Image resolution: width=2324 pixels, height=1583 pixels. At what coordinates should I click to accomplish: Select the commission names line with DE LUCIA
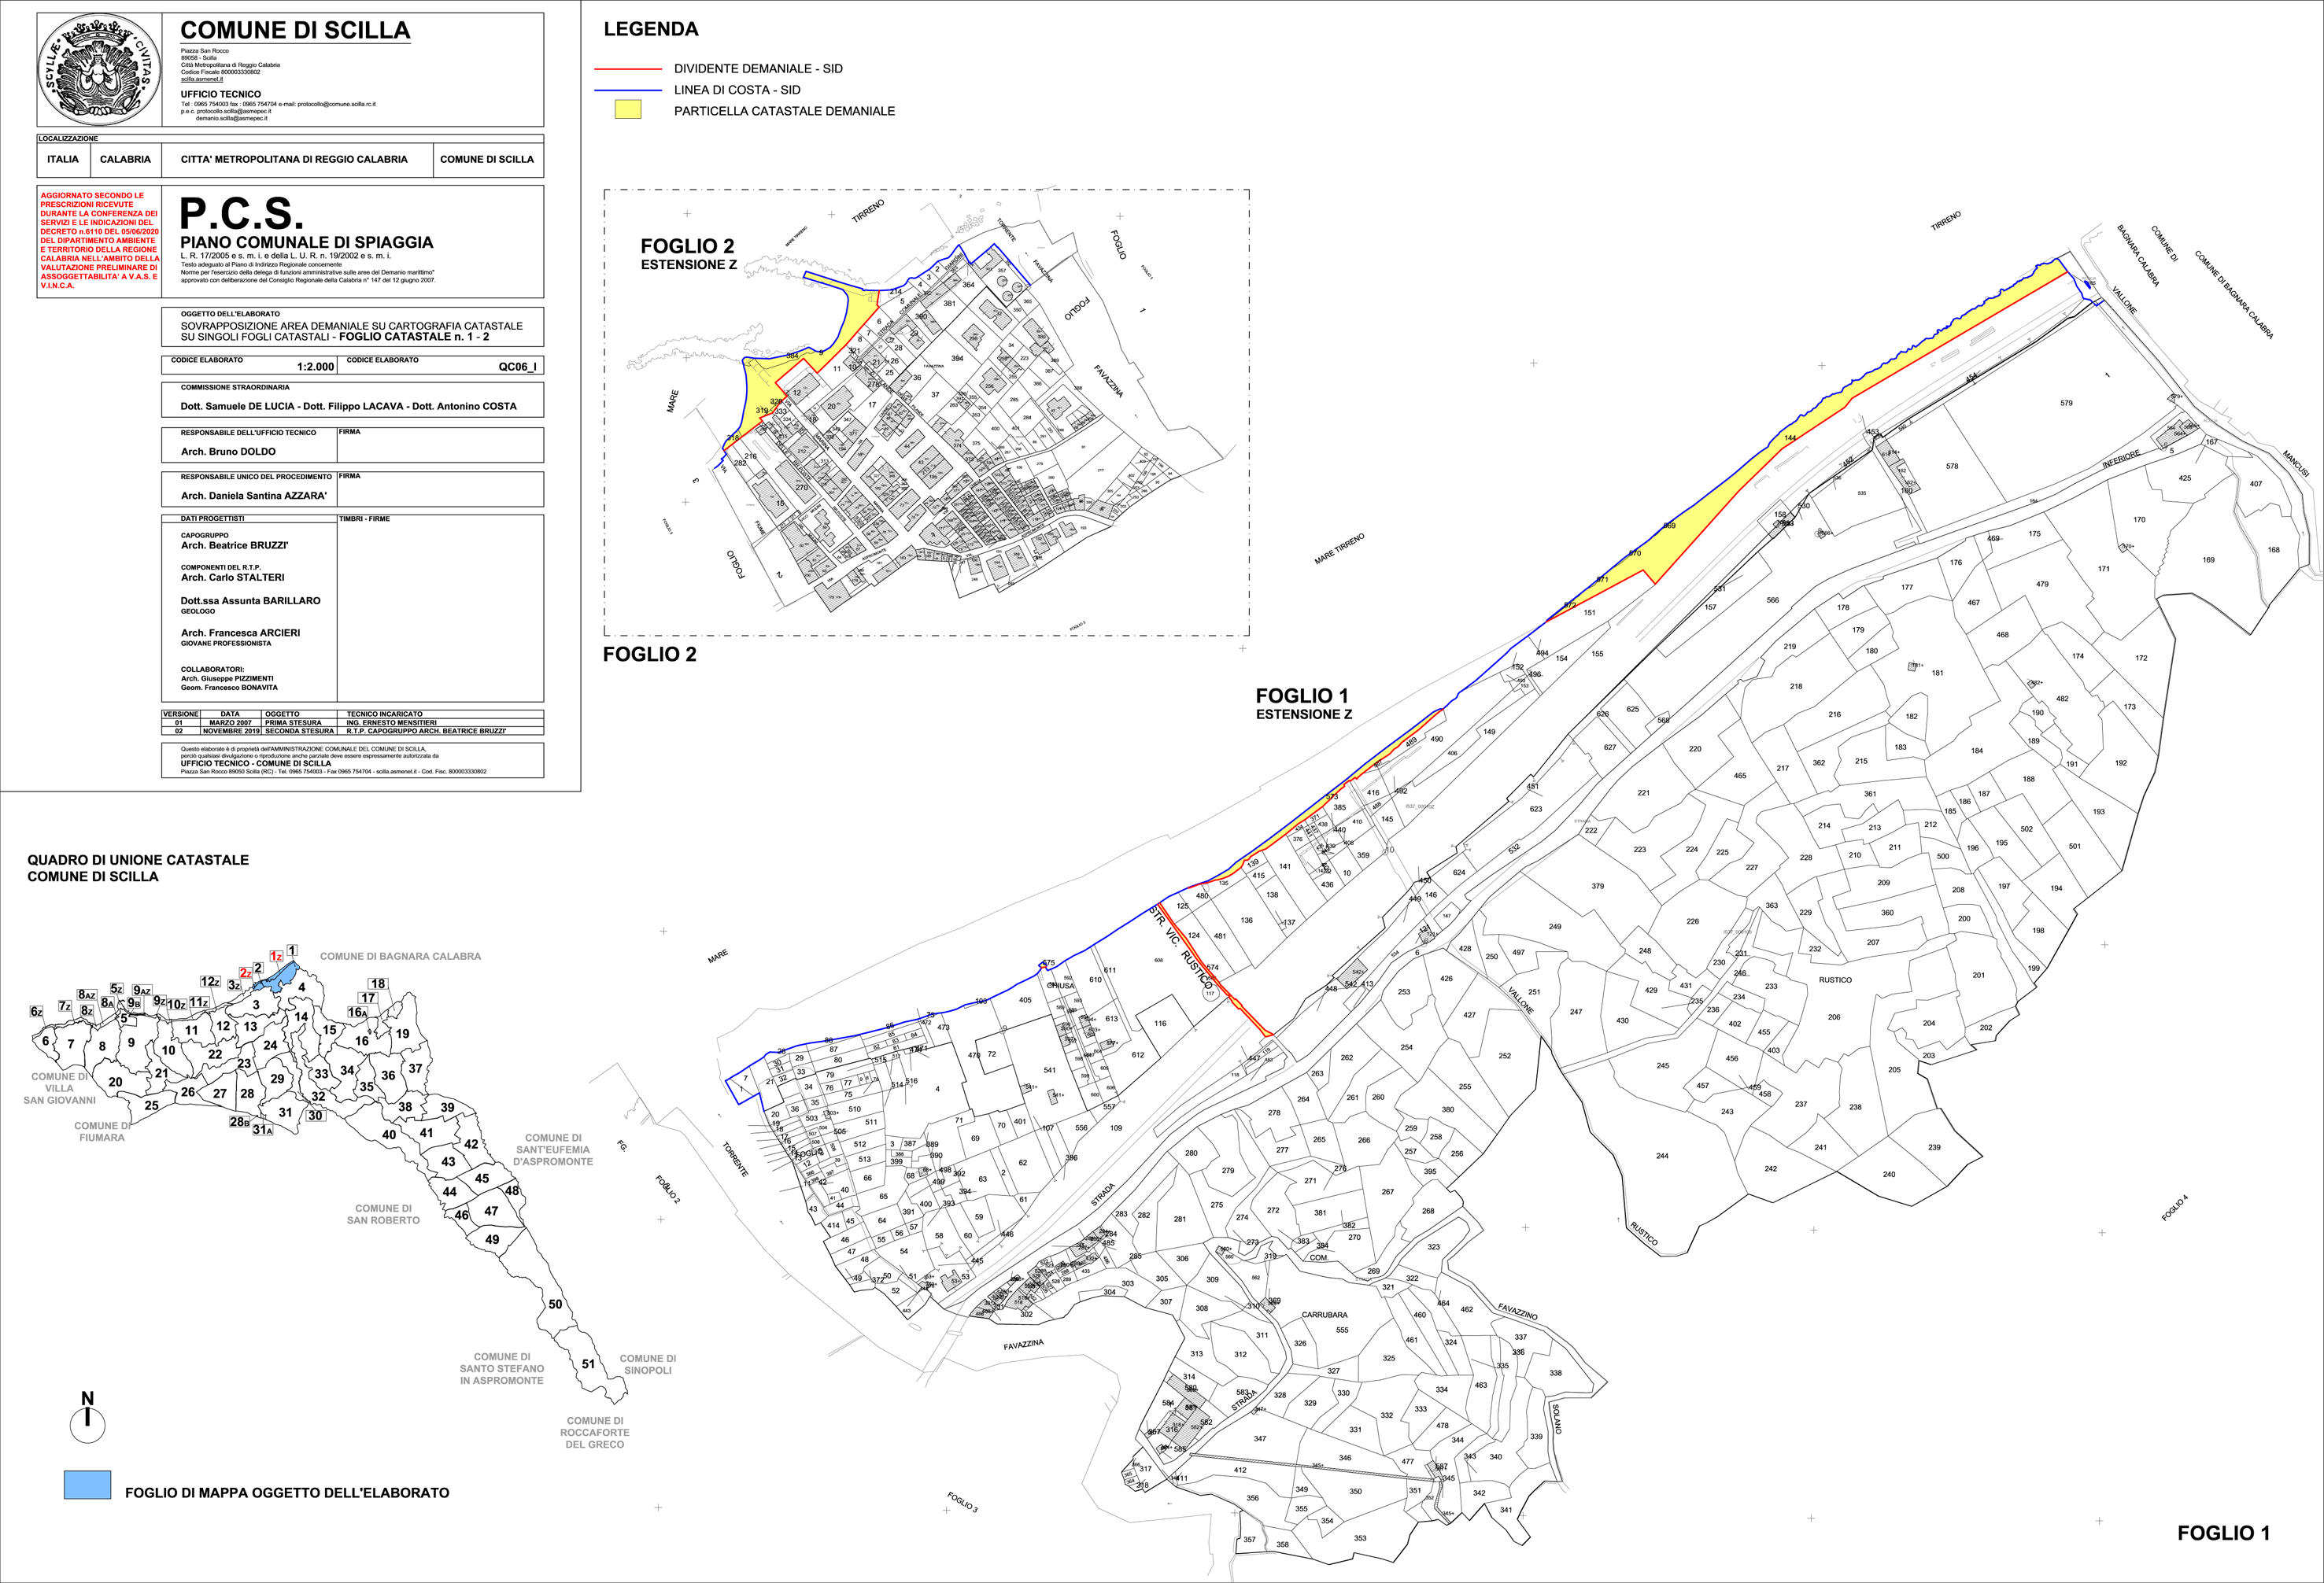(348, 406)
